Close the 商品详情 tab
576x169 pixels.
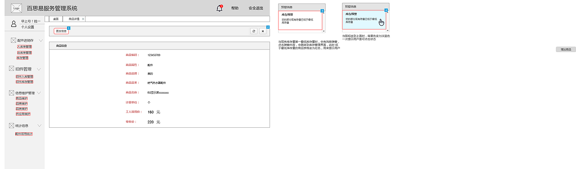tap(83, 19)
